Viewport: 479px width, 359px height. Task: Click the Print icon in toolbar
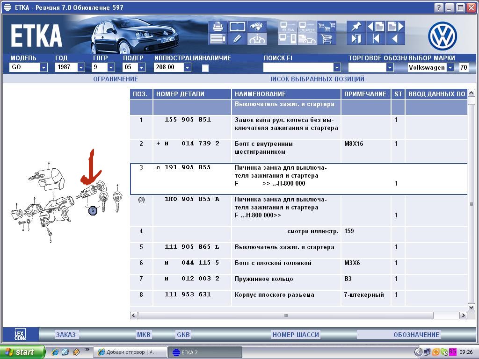coord(218,27)
